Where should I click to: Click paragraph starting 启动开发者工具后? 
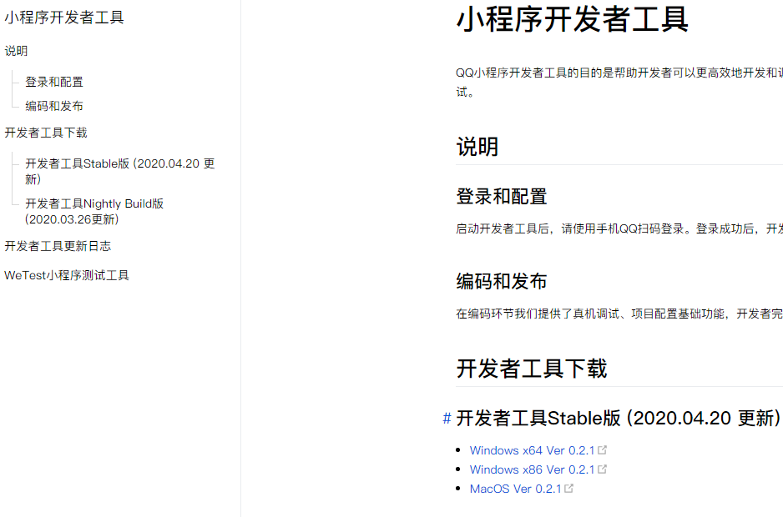coord(619,228)
